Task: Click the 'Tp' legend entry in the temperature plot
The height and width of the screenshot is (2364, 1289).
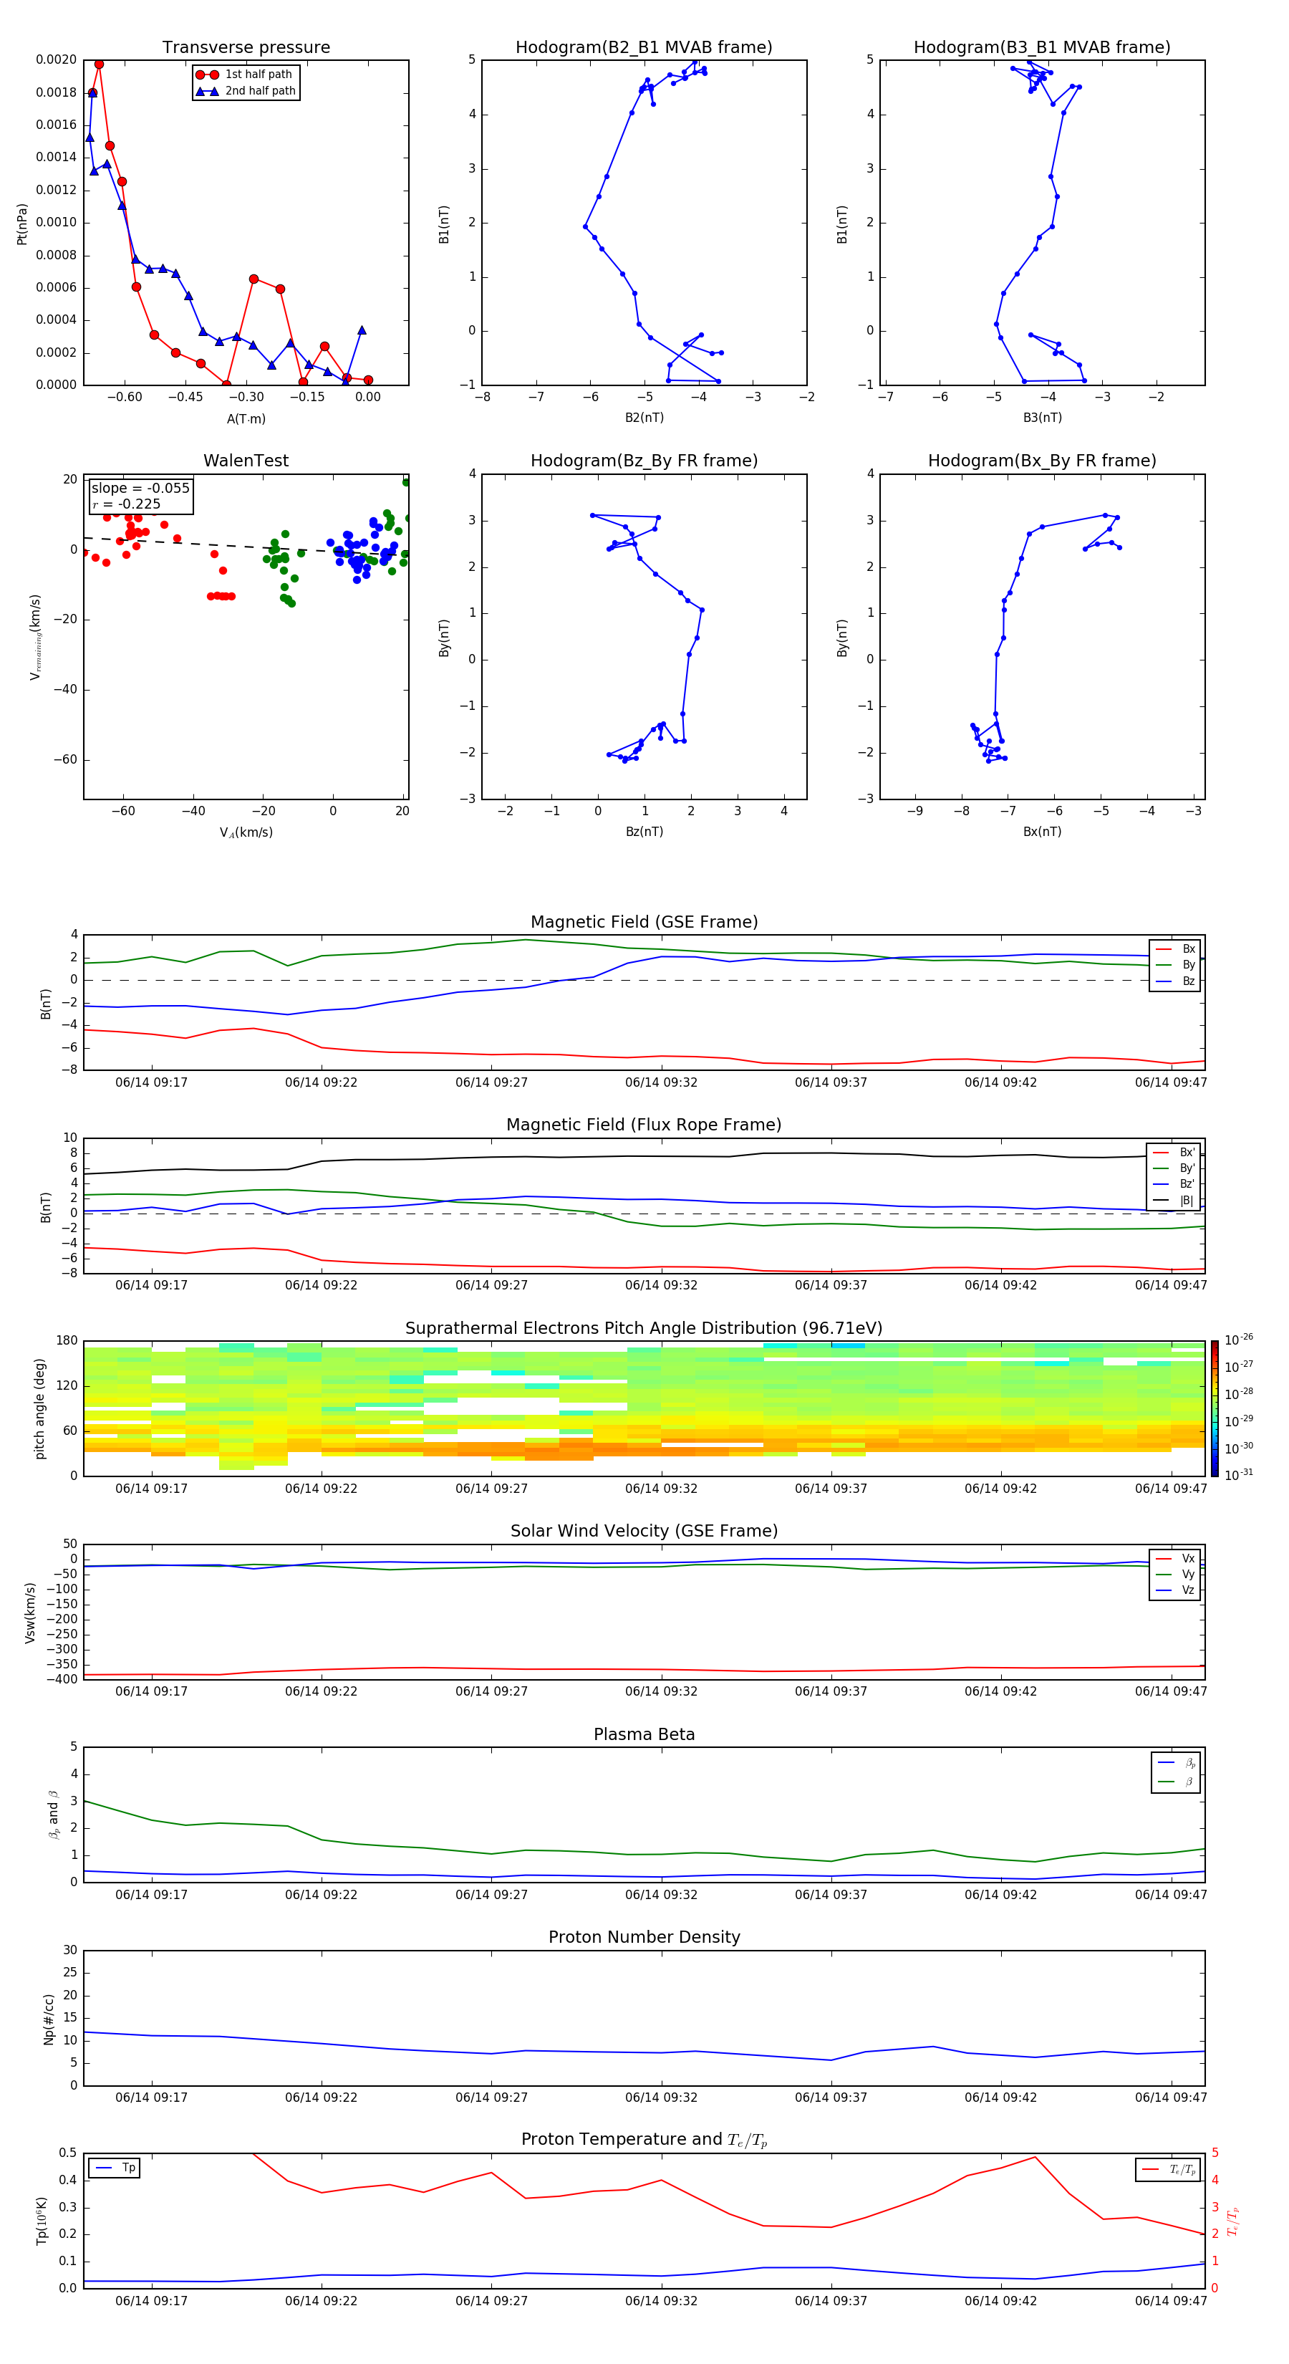Action: click(115, 2168)
